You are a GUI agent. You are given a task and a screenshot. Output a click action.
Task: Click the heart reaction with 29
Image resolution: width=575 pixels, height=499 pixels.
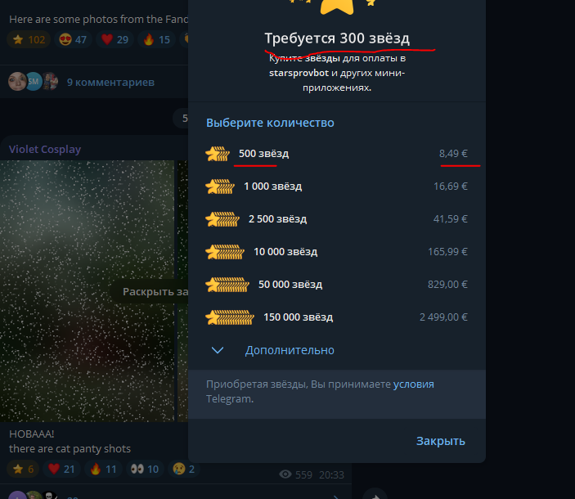[x=115, y=39]
